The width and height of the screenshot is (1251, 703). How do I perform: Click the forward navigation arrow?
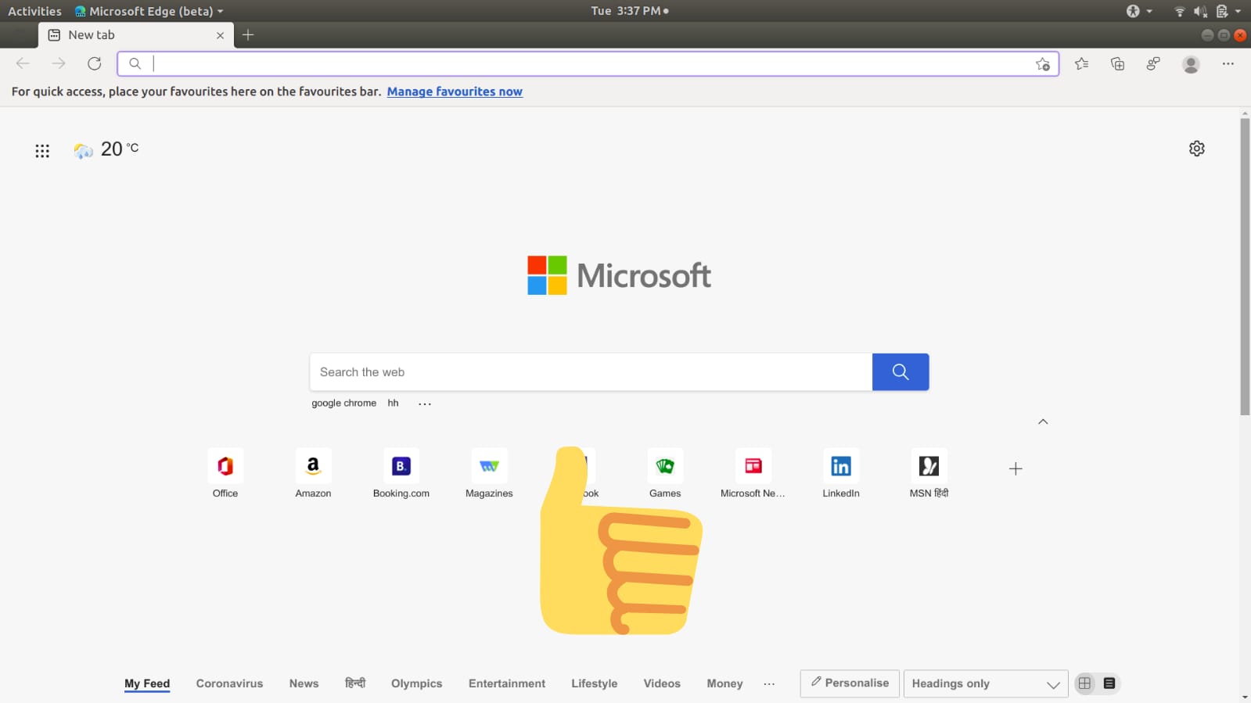click(x=59, y=63)
